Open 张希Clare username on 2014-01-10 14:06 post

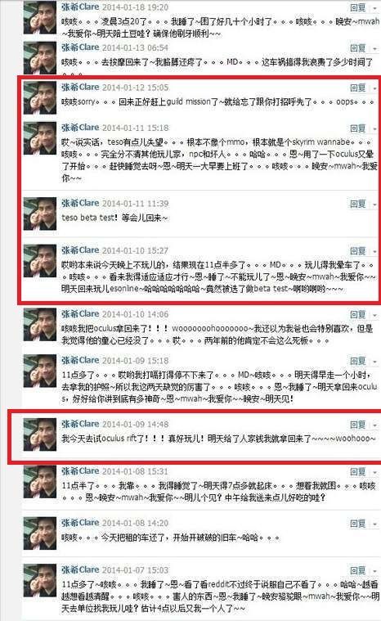[80, 314]
